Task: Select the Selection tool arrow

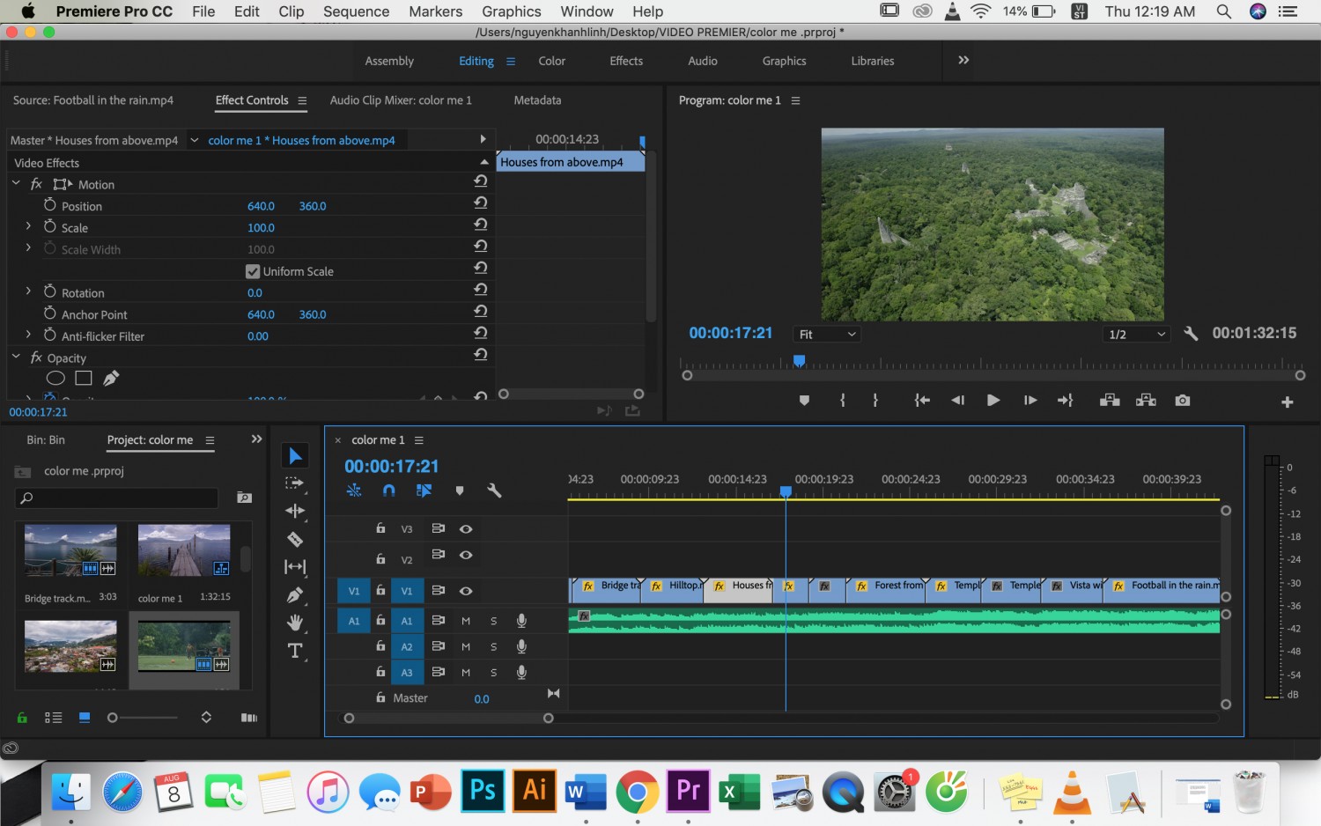Action: click(295, 455)
